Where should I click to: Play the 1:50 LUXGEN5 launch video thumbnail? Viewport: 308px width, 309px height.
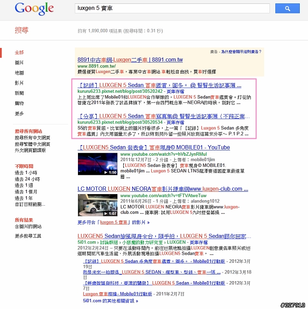tap(98, 164)
